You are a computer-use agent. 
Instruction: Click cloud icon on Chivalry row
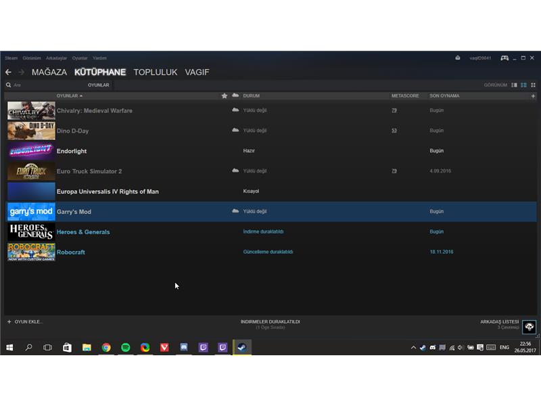coord(235,110)
